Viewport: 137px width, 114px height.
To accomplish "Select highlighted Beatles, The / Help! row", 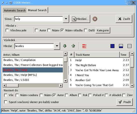I will point(33,70).
